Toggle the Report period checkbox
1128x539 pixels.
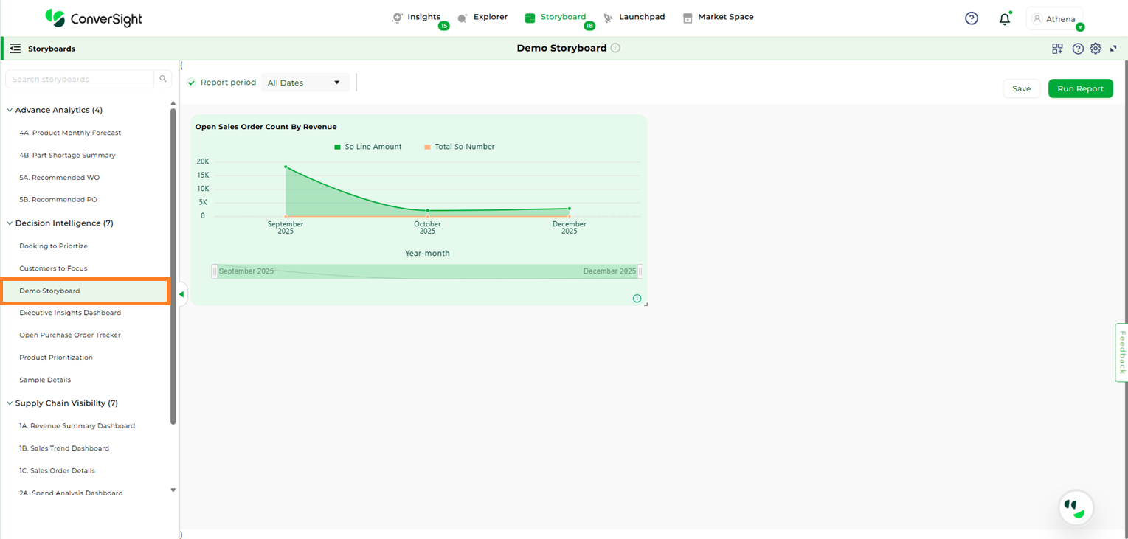(192, 83)
